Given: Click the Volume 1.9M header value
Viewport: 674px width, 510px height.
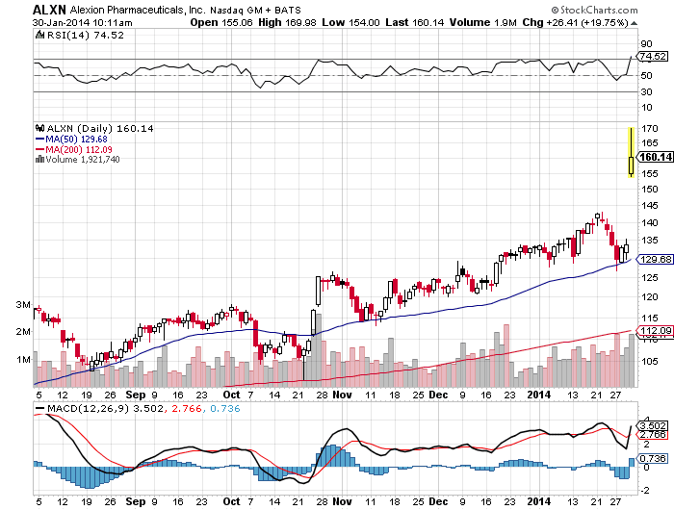Looking at the screenshot, I should coord(483,22).
